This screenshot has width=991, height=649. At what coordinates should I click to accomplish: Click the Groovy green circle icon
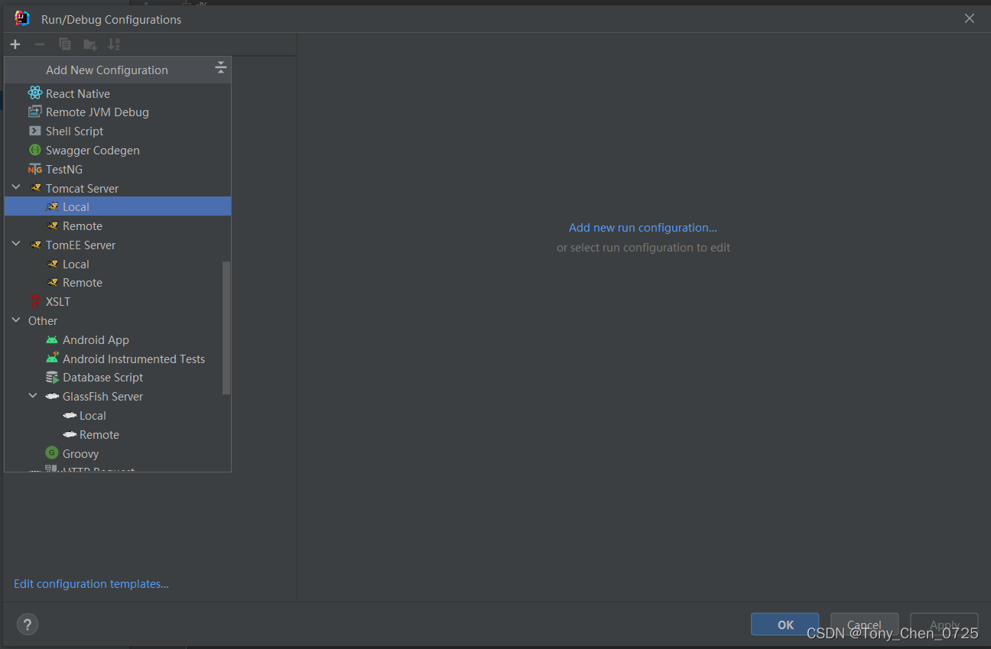click(52, 453)
